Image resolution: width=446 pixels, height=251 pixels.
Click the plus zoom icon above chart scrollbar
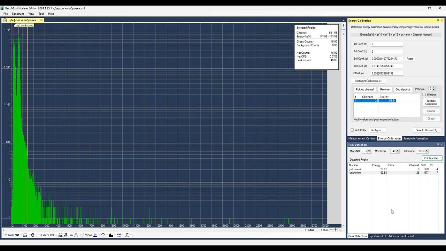(x=343, y=25)
